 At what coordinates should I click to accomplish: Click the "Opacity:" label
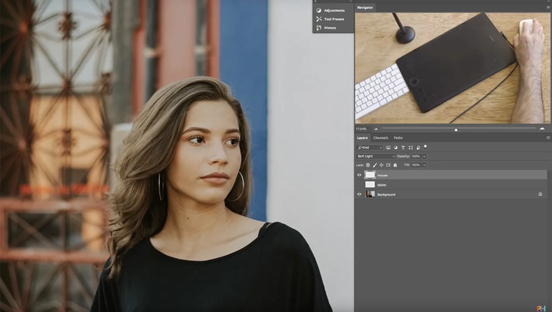403,156
